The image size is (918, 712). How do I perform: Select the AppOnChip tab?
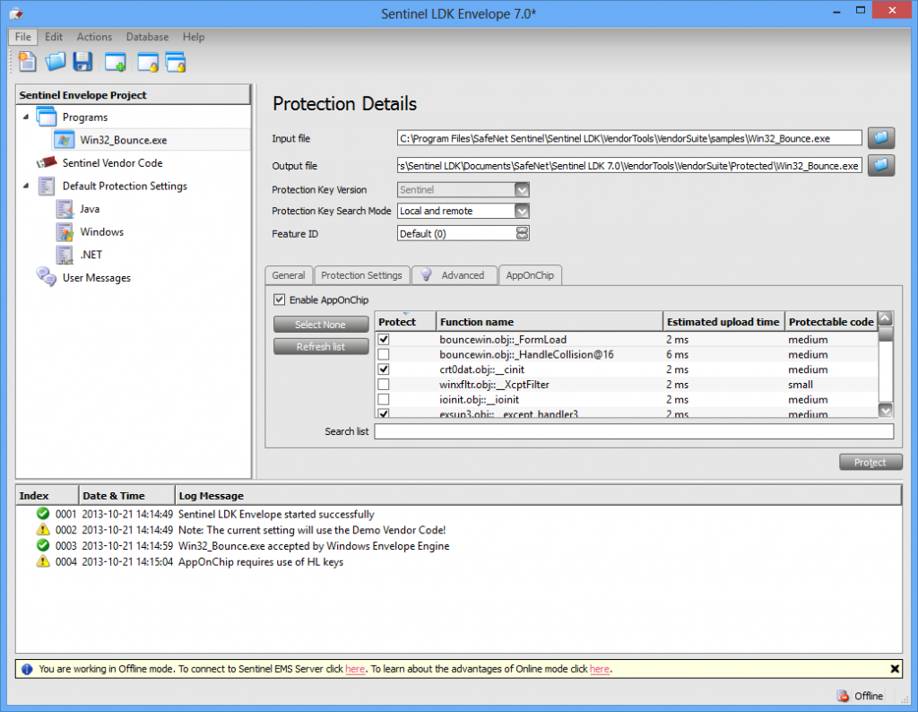coord(530,275)
